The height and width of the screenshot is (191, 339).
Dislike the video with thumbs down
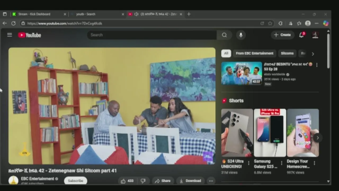click(x=143, y=181)
